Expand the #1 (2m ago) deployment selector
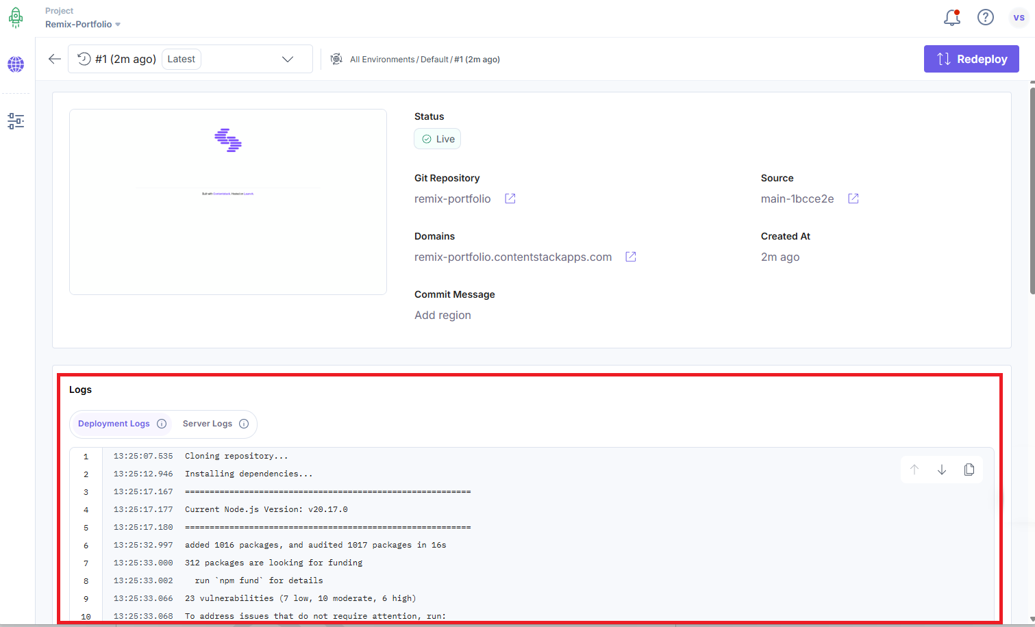Viewport: 1035px width, 627px height. 190,59
